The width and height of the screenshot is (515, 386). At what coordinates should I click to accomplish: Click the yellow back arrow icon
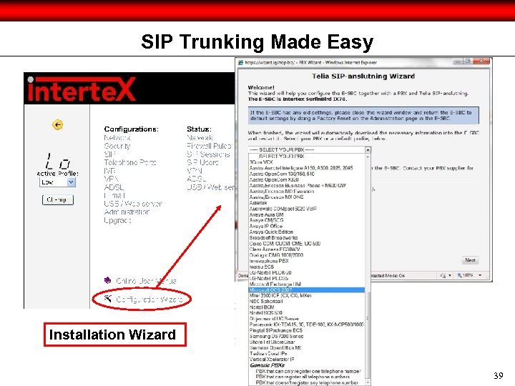pos(58,124)
